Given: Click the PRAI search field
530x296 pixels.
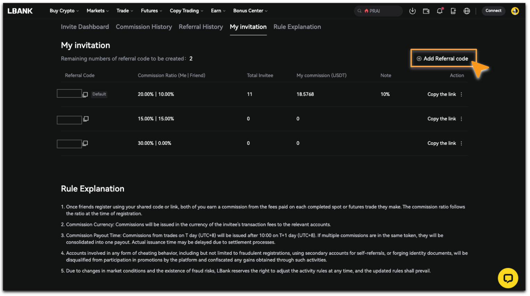Looking at the screenshot, I should click(378, 11).
